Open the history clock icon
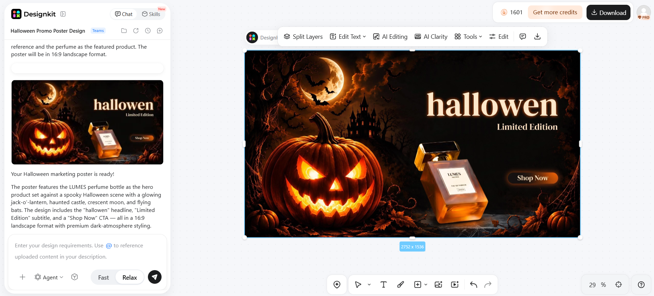This screenshot has width=654, height=296. click(148, 31)
